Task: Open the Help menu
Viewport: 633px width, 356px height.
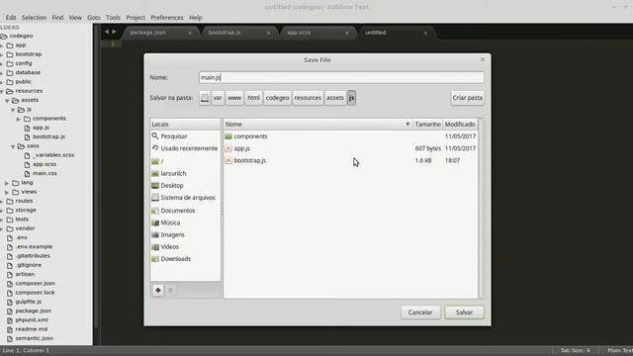Action: pyautogui.click(x=196, y=18)
